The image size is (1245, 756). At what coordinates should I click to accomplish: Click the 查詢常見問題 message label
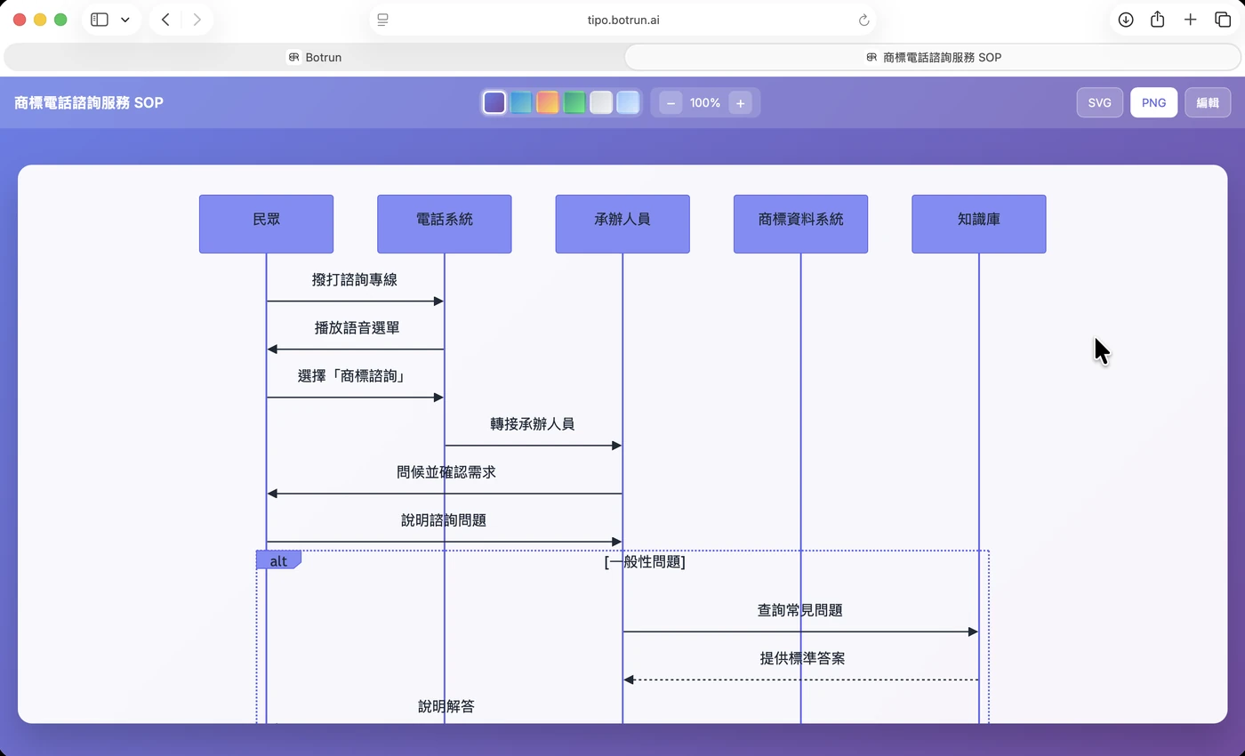(x=800, y=610)
